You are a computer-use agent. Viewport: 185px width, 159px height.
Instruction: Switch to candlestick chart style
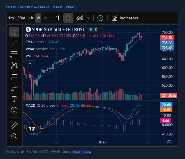[68, 18]
